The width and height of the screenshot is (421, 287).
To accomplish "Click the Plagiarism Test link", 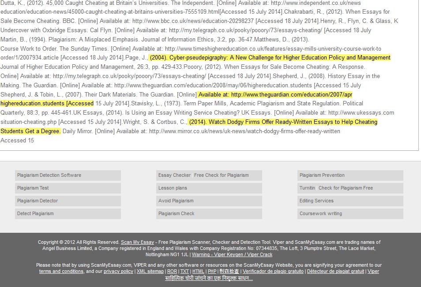I will (33, 188).
